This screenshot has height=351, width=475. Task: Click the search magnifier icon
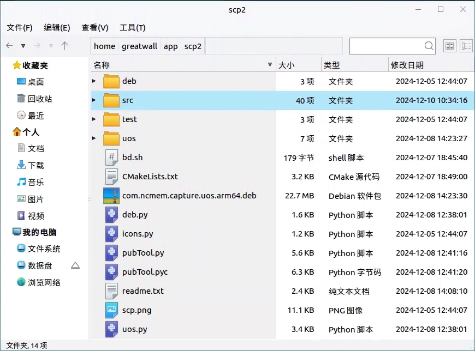(x=429, y=46)
